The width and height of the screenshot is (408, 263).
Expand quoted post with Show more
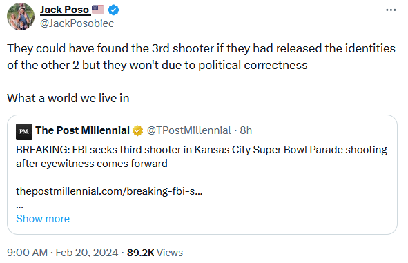(x=43, y=219)
